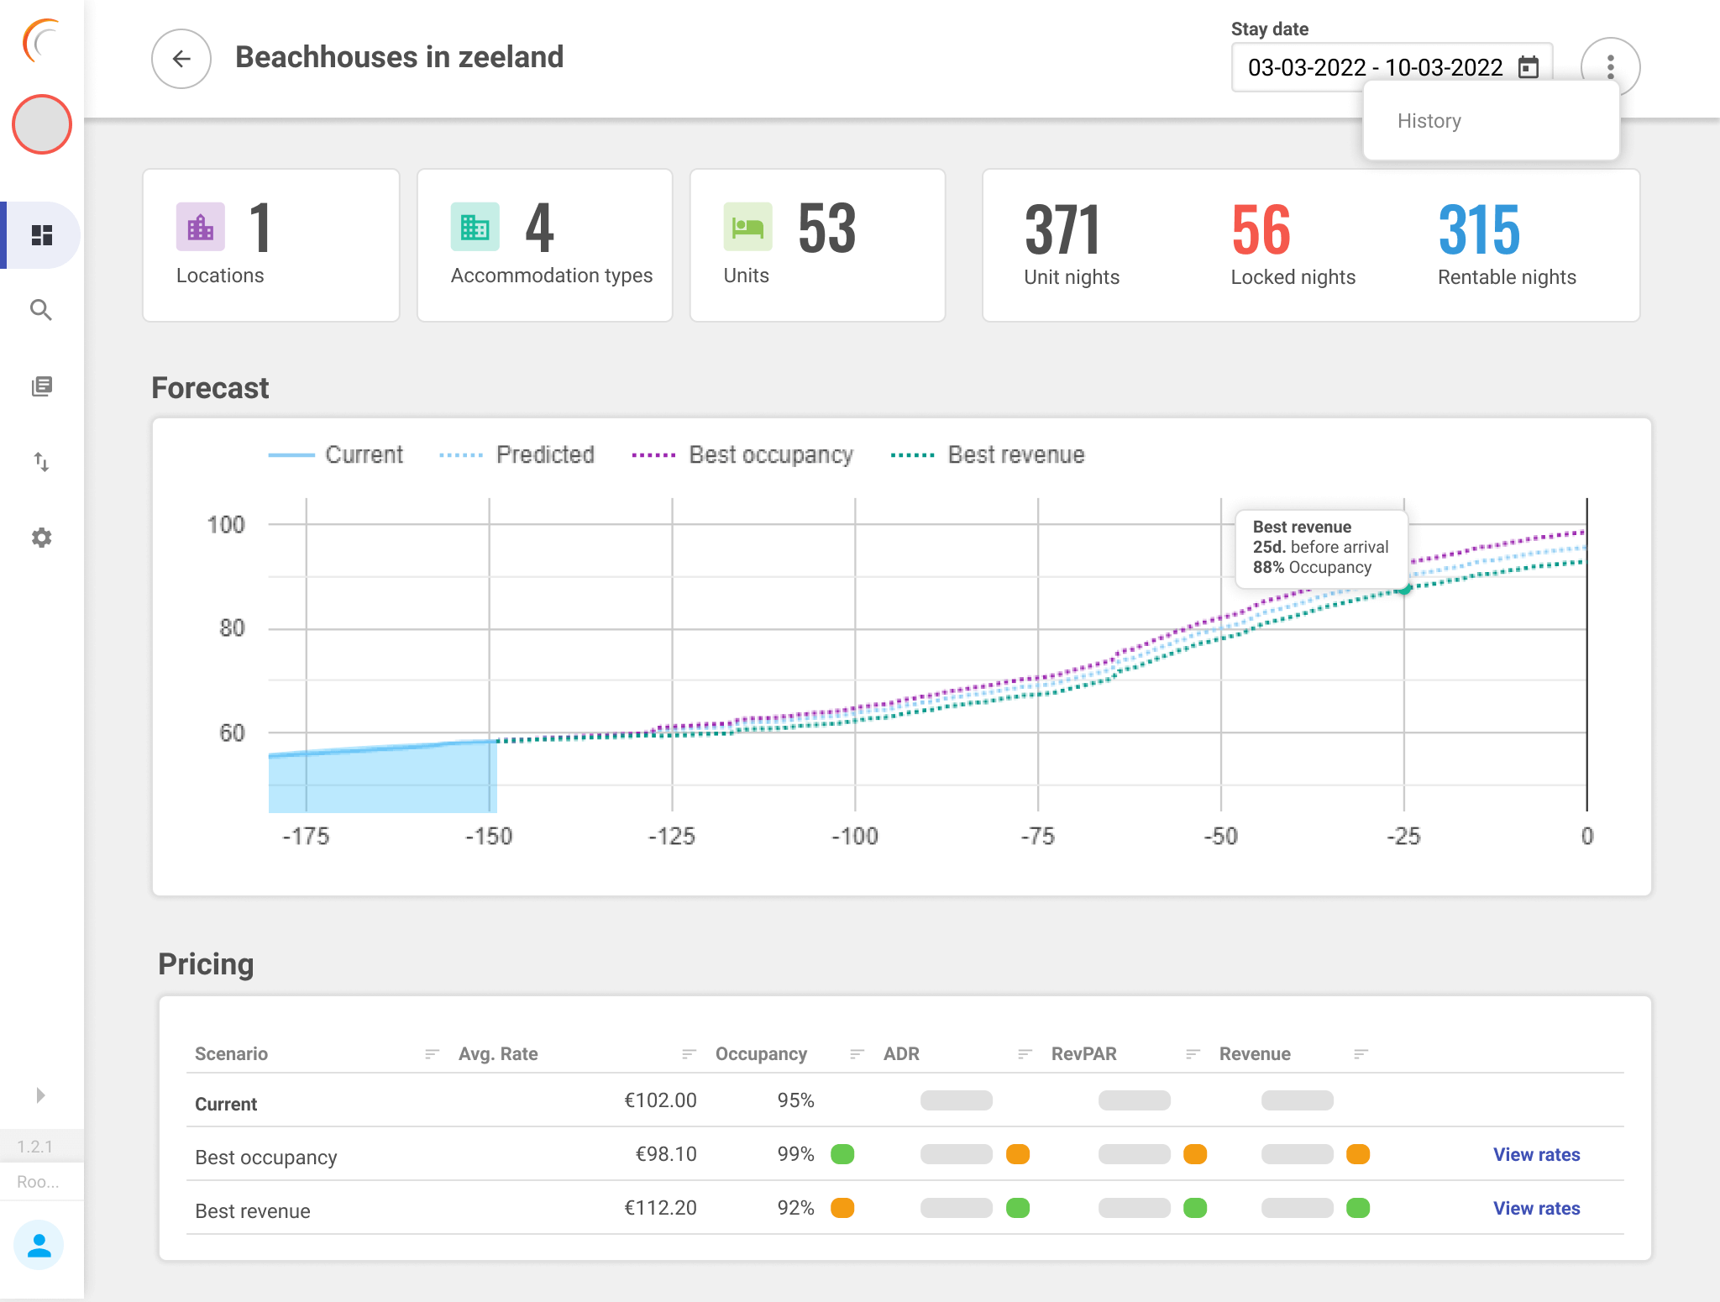Viewport: 1720px width, 1302px height.
Task: Click View rates for Best occupancy
Action: (1536, 1154)
